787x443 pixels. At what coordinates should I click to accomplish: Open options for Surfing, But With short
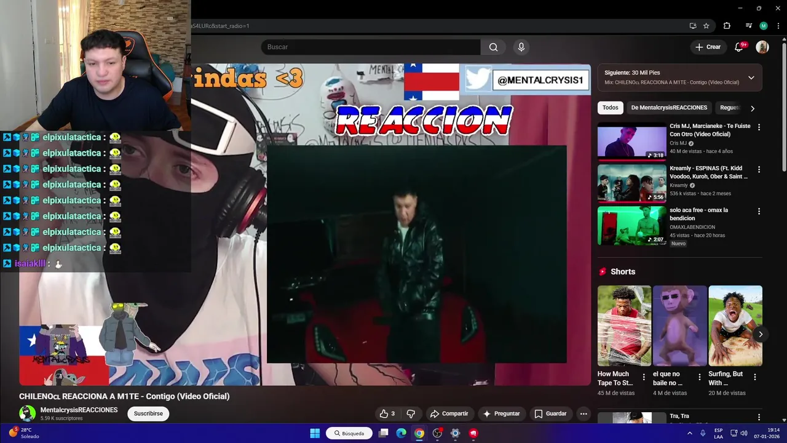(754, 377)
